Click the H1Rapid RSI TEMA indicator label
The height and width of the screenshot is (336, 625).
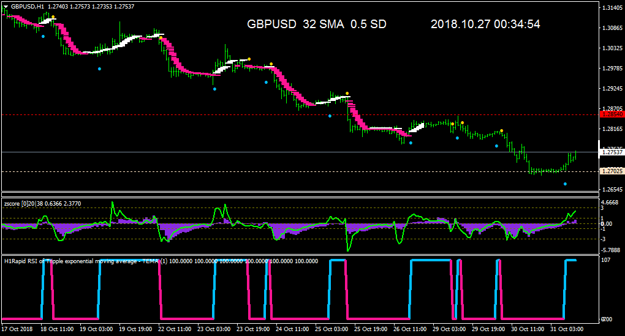pyautogui.click(x=161, y=261)
